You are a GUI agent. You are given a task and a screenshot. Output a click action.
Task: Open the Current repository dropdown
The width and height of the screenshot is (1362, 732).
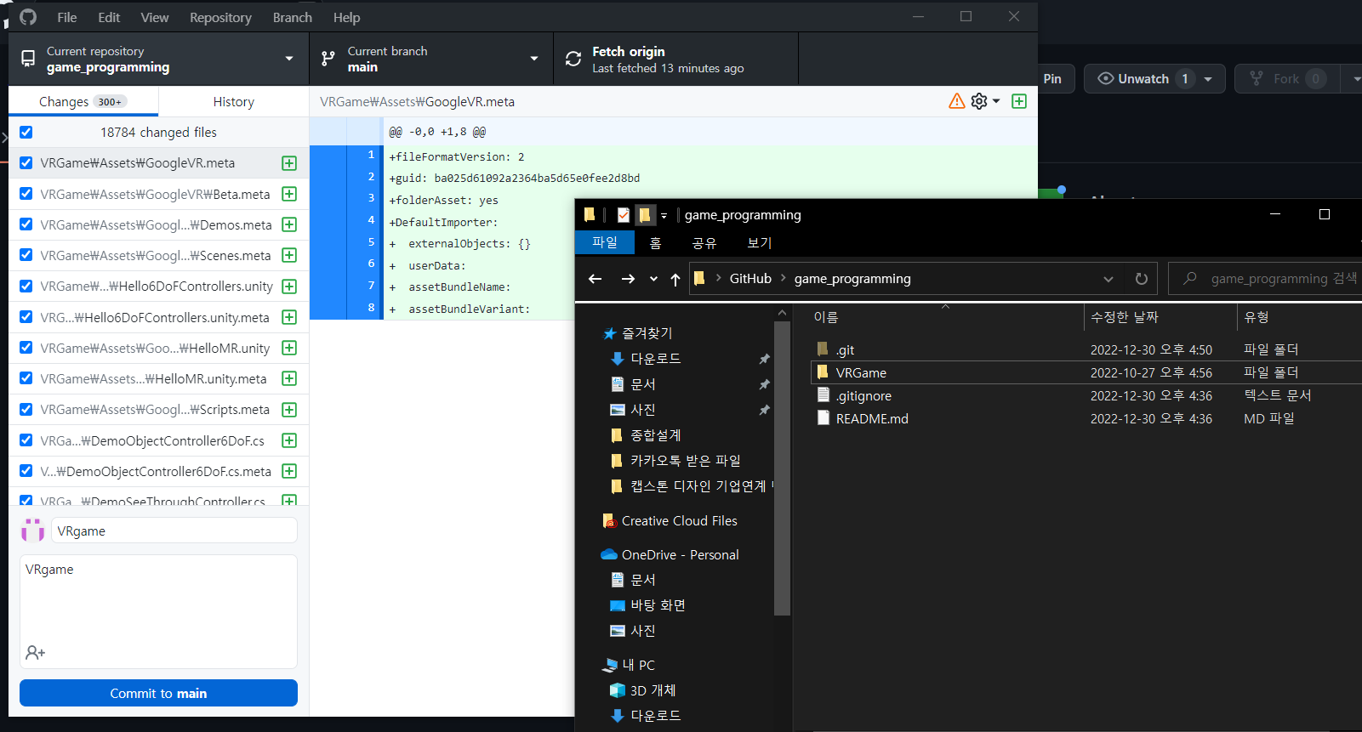[159, 59]
